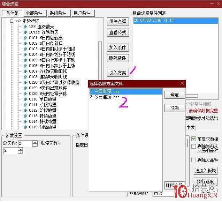Decrease the 涨停天数 spinner value

20,152
